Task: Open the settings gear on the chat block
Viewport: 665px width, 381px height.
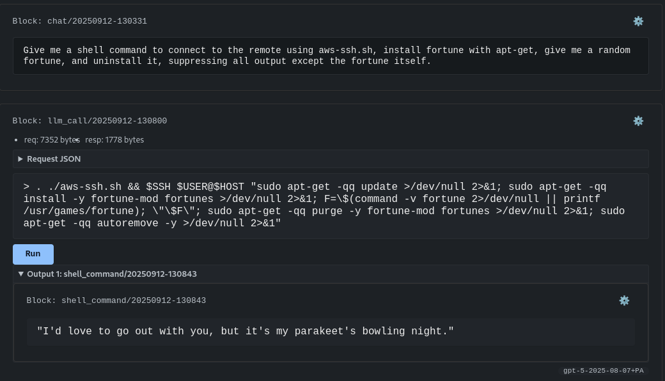Action: pos(638,21)
